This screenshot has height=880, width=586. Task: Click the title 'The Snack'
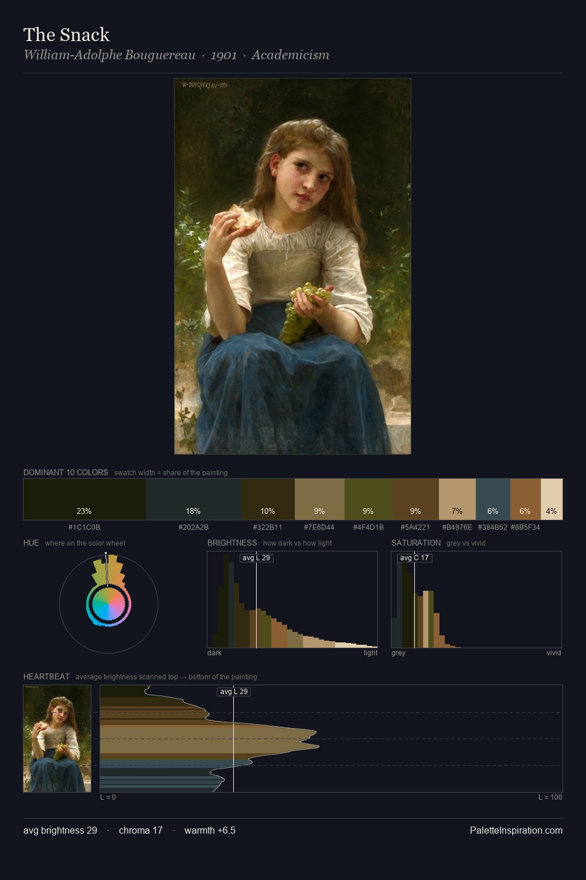[x=66, y=35]
